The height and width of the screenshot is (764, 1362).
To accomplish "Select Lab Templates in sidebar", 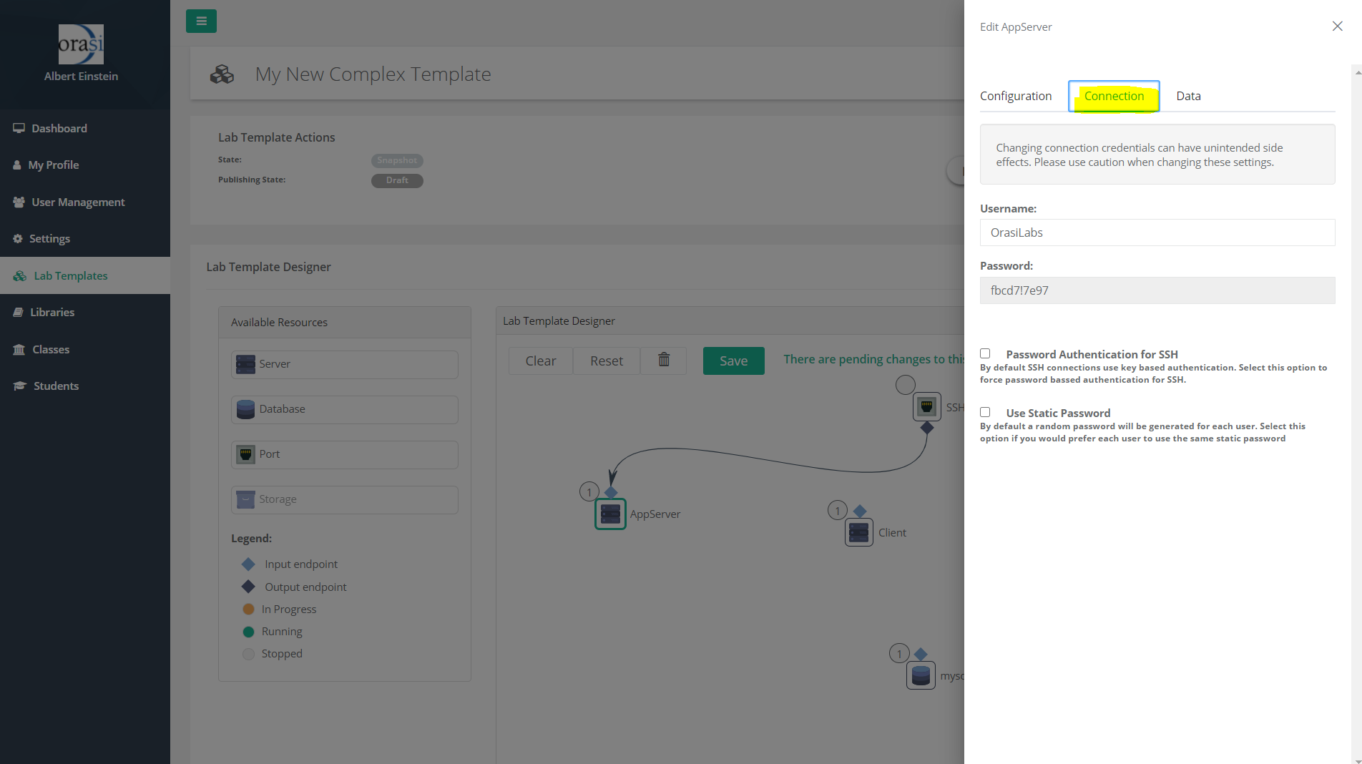I will point(85,275).
